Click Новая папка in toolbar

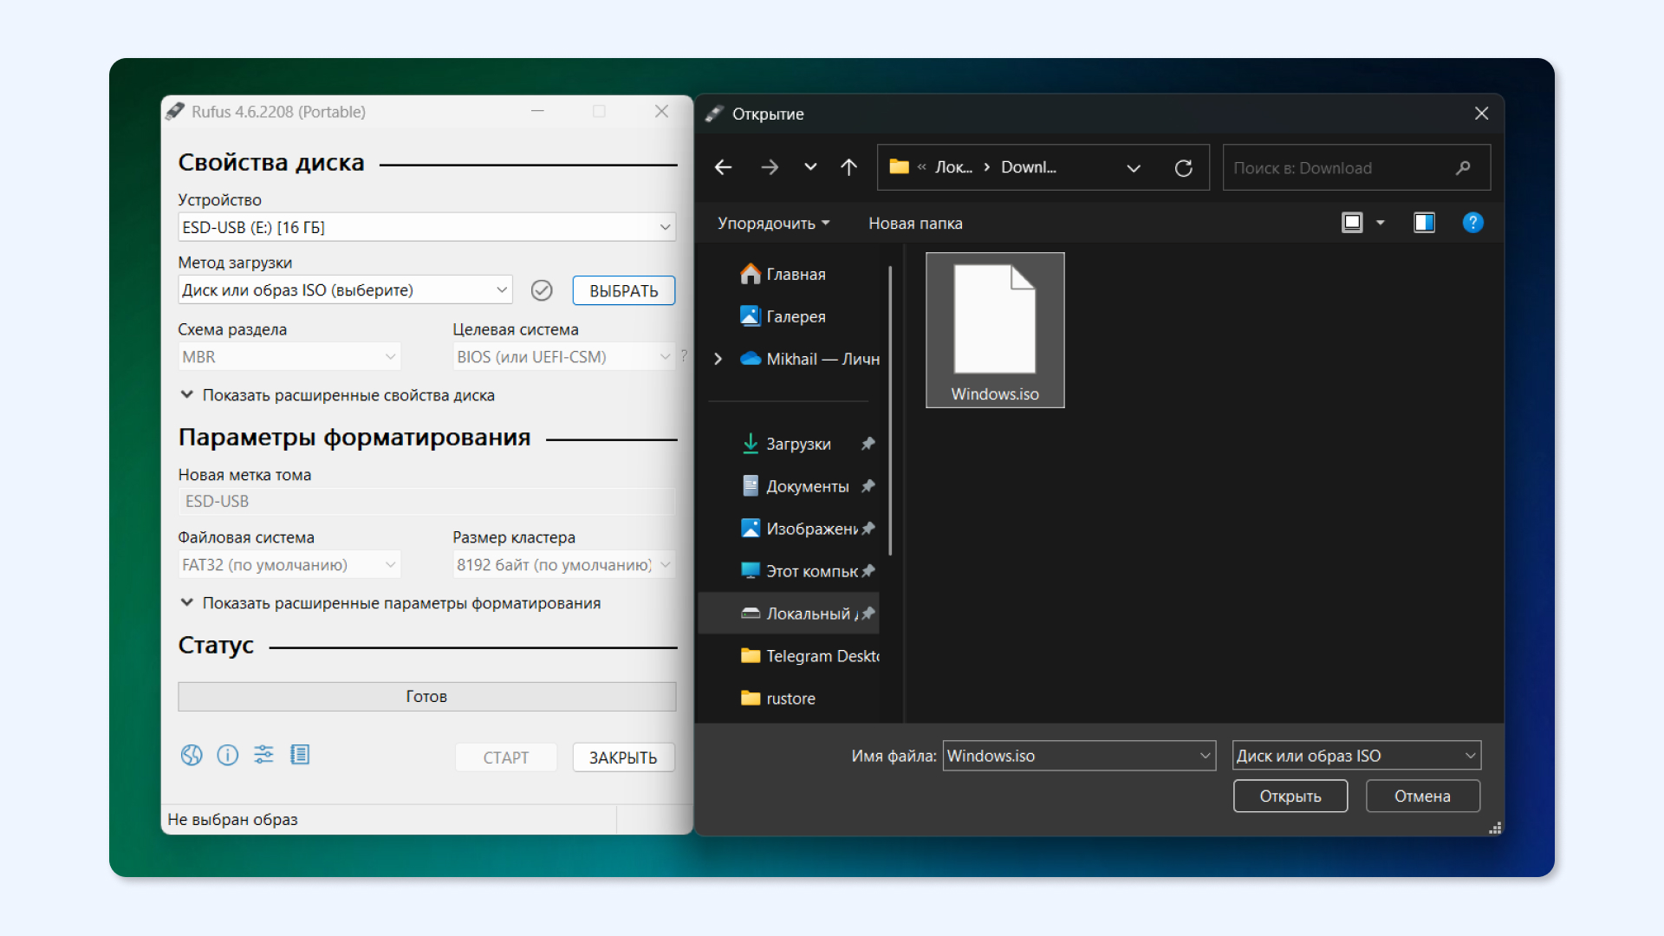(x=915, y=223)
